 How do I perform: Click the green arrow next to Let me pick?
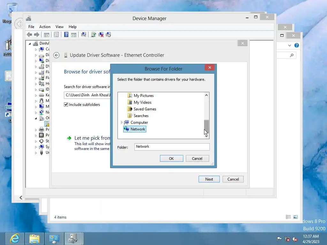point(69,138)
